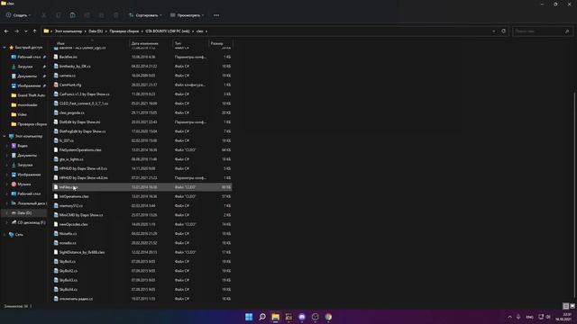Click the Delete trash toolbar icon
The height and width of the screenshot is (324, 577).
(116, 15)
